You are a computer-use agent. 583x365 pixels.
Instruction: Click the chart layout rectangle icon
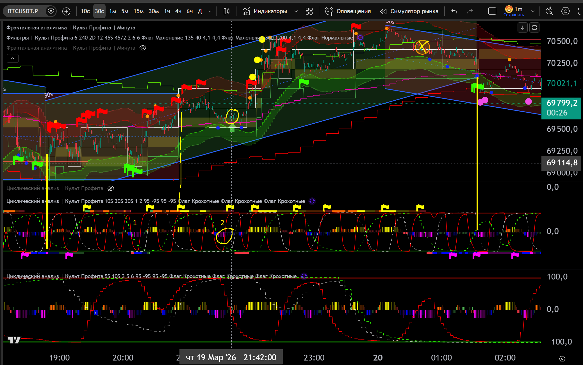coord(492,11)
